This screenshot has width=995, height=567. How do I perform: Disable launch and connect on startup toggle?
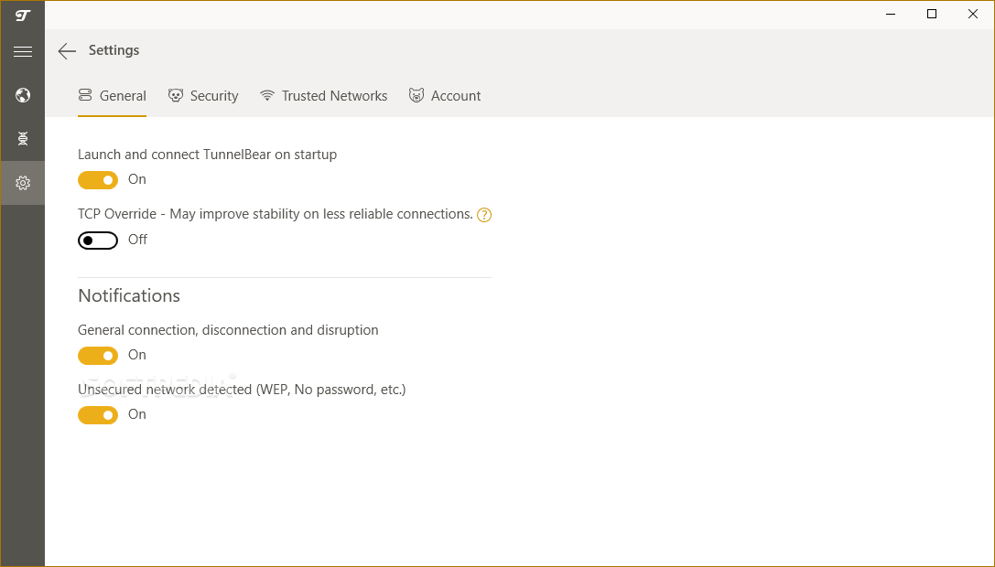[98, 180]
